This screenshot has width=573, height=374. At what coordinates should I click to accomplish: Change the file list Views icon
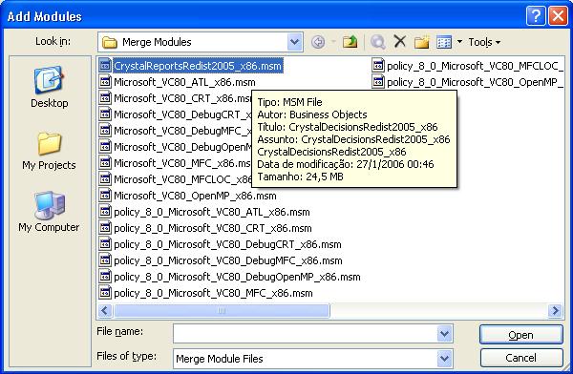(444, 42)
